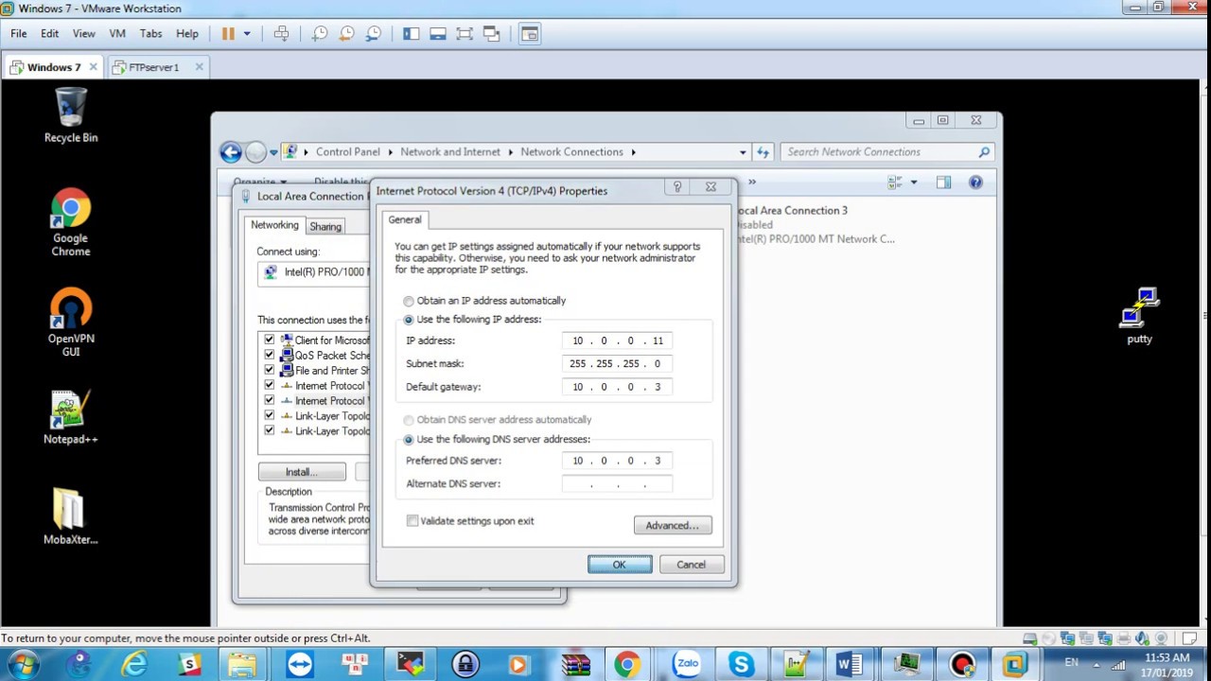Open Zalo from the taskbar
The image size is (1211, 681).
pyautogui.click(x=687, y=665)
